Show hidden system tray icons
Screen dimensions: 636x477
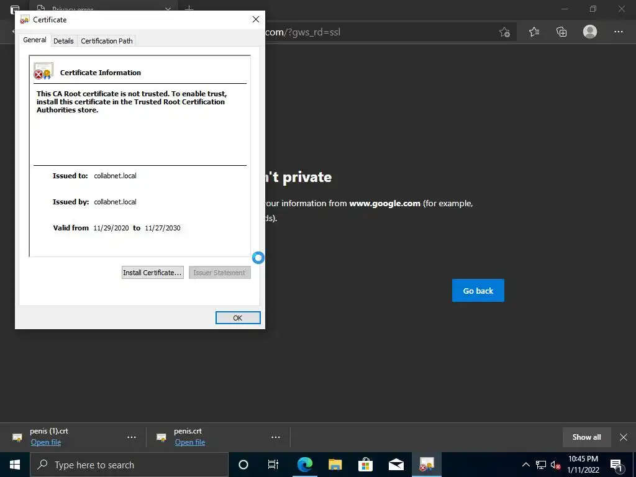pyautogui.click(x=525, y=465)
